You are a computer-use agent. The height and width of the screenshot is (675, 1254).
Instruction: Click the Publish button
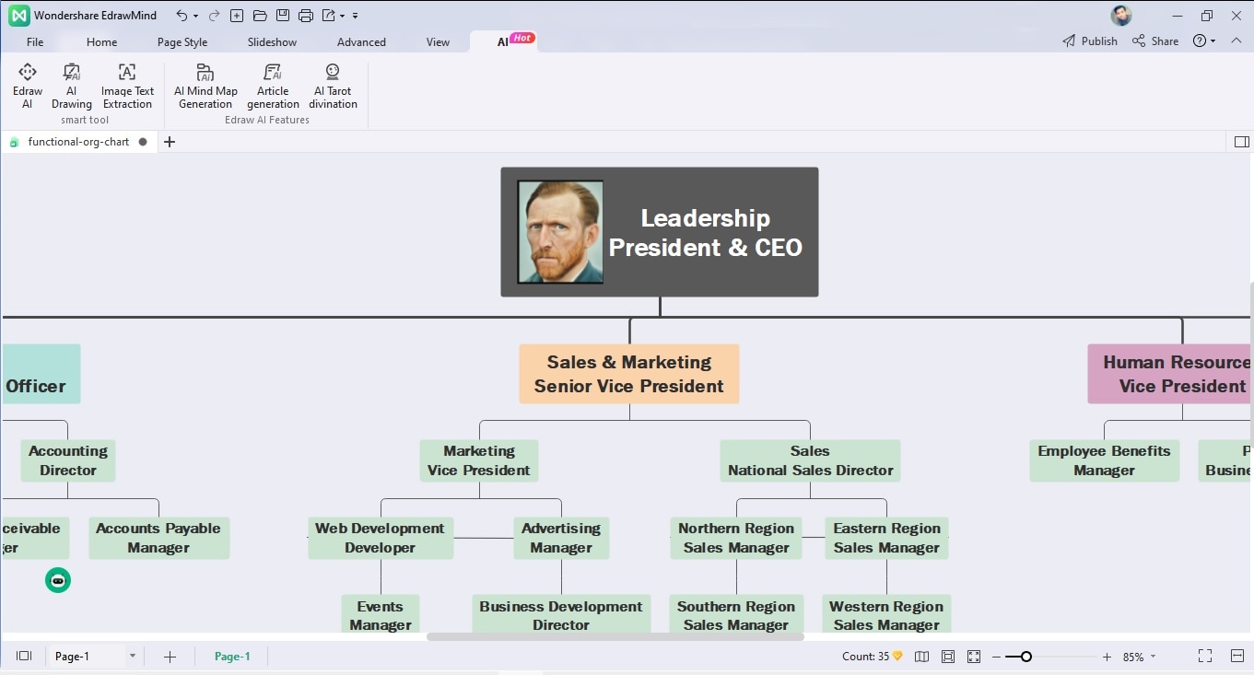pyautogui.click(x=1090, y=41)
